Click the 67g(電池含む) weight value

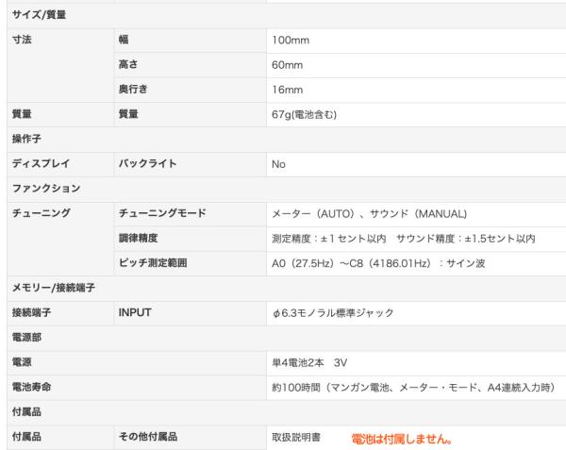(310, 115)
